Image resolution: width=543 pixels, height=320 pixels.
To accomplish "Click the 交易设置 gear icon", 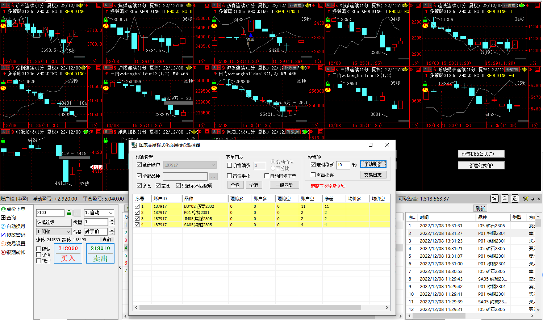I will pos(3,244).
